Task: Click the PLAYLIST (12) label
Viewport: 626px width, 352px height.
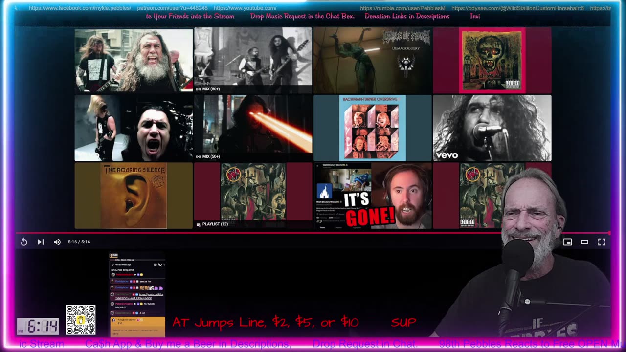Action: 212,224
